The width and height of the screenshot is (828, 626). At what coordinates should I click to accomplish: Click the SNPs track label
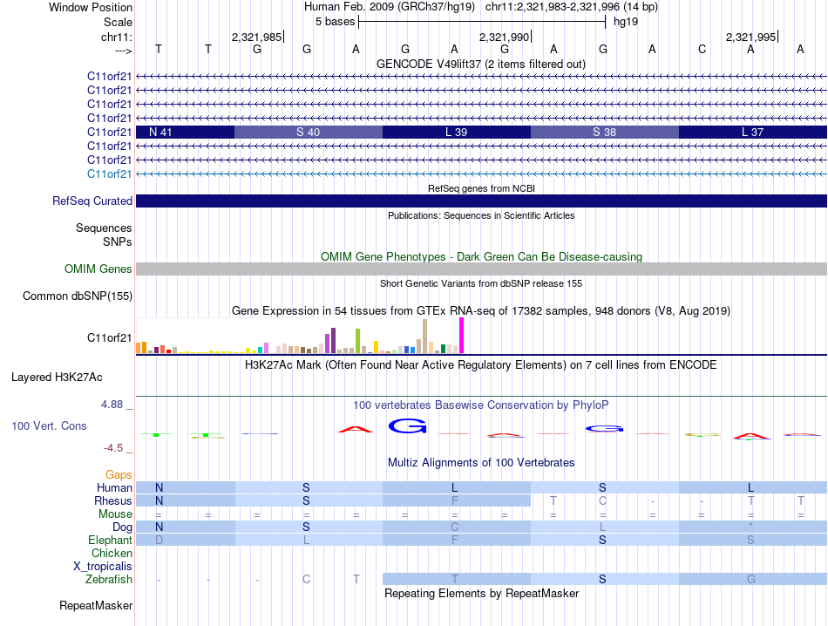118,242
